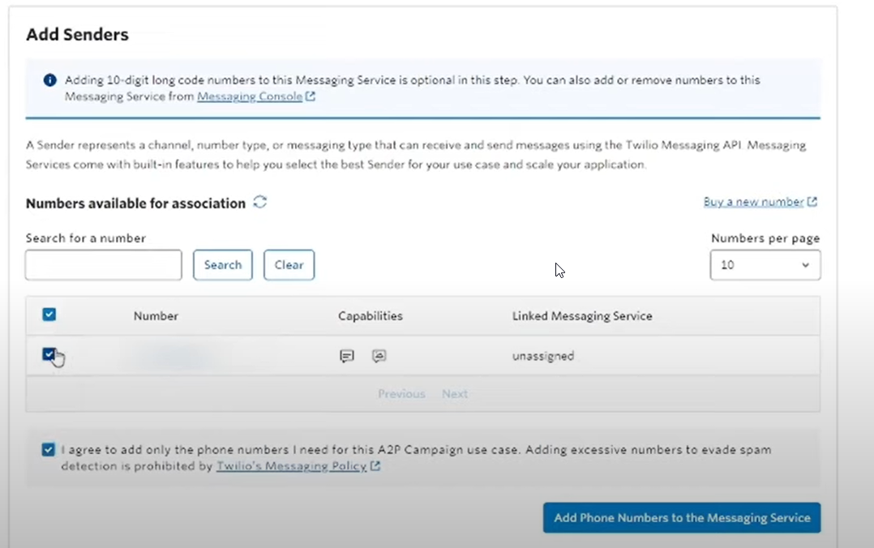Click the blue info icon in banner
The width and height of the screenshot is (874, 548).
click(x=49, y=79)
